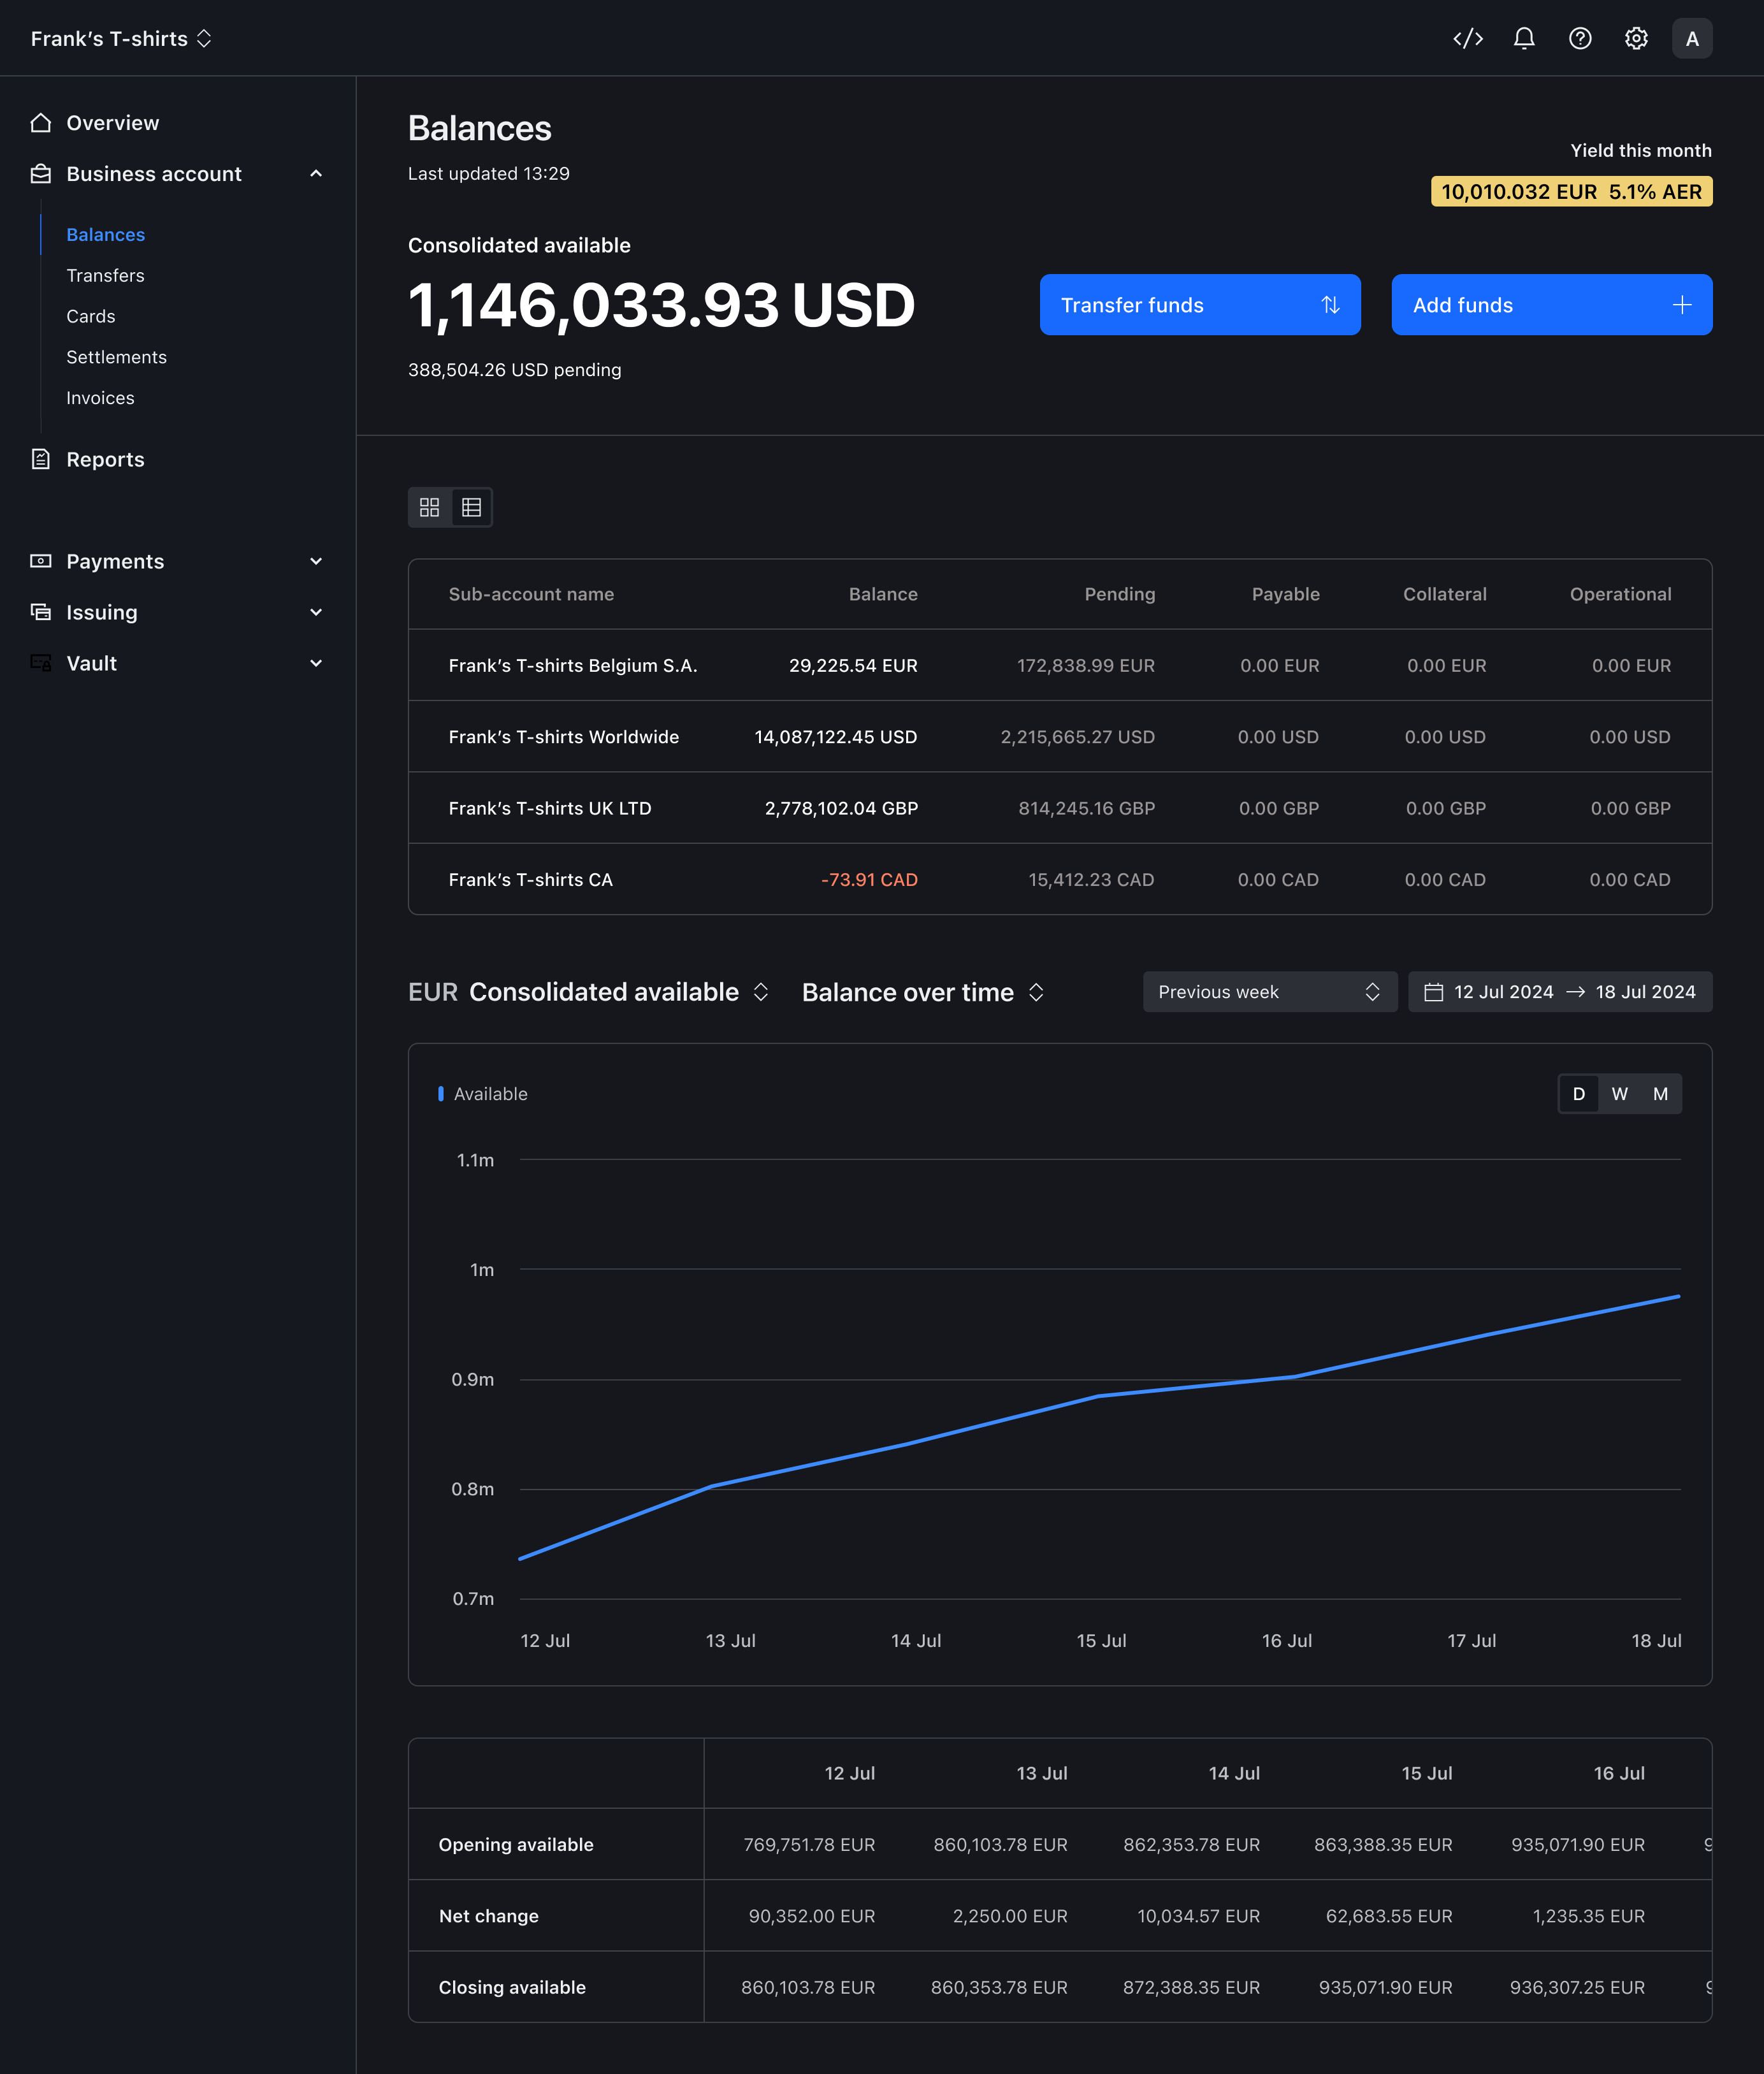The height and width of the screenshot is (2074, 1764).
Task: Go to Overview page
Action: (x=112, y=123)
